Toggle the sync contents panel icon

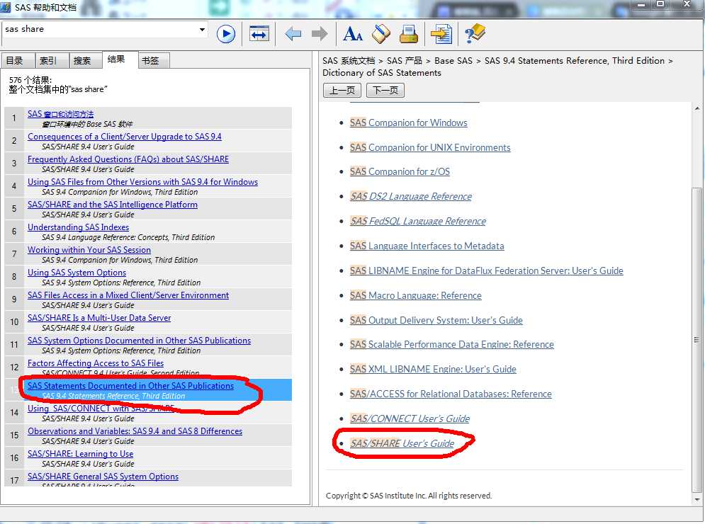click(x=259, y=34)
